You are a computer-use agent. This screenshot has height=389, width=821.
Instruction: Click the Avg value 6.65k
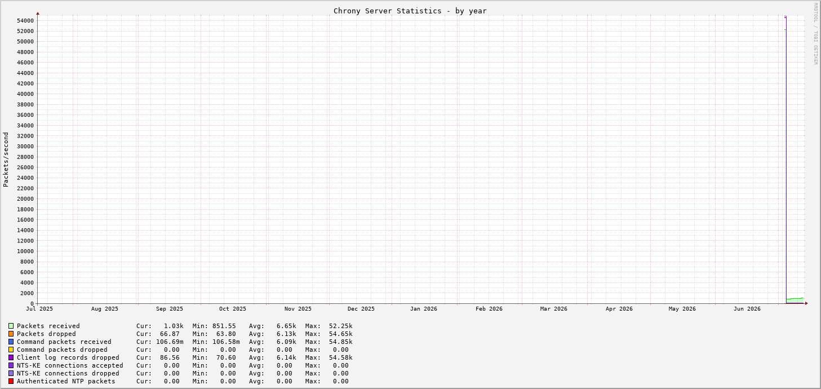point(286,326)
